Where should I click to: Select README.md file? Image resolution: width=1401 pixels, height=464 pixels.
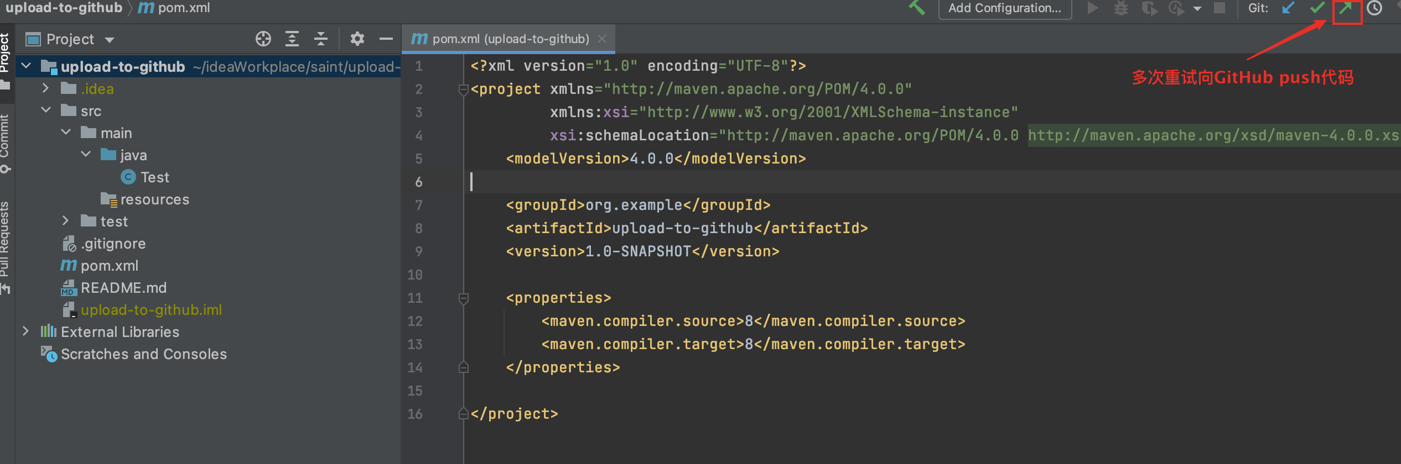[113, 288]
